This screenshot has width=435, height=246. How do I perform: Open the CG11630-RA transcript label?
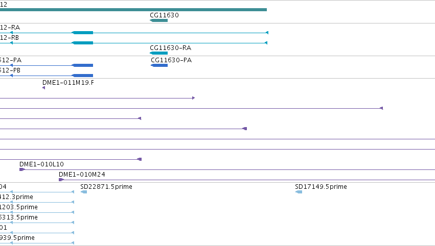click(x=170, y=47)
